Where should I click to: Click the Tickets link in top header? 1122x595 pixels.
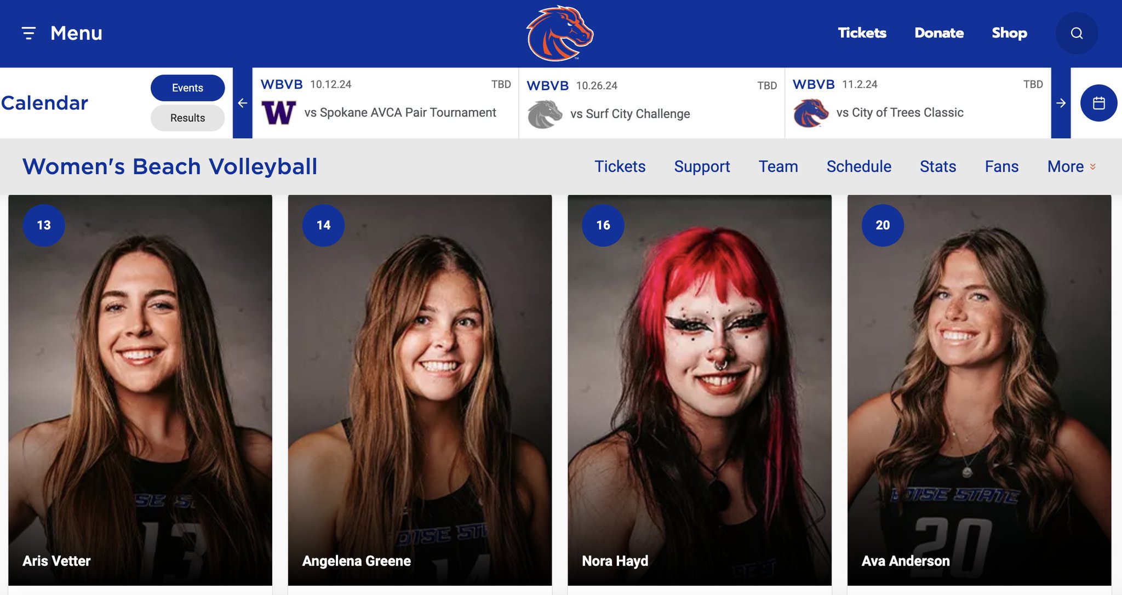[x=862, y=33]
